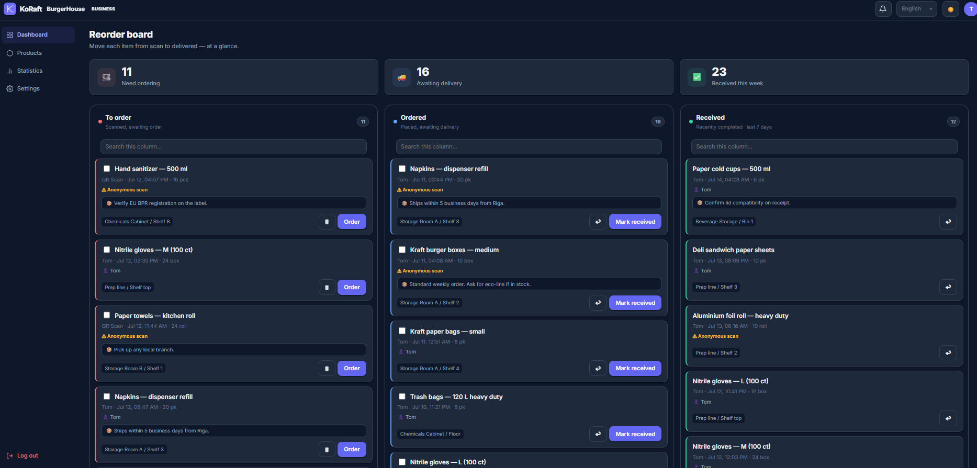Open the notifications bell
The height and width of the screenshot is (468, 977).
pyautogui.click(x=883, y=9)
